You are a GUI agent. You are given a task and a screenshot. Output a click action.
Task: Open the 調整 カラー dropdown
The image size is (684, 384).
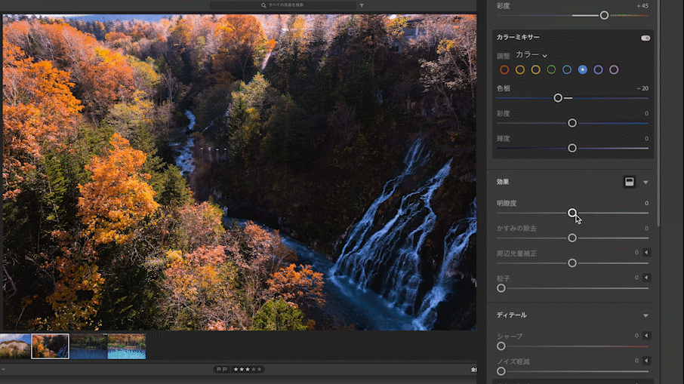(x=531, y=55)
